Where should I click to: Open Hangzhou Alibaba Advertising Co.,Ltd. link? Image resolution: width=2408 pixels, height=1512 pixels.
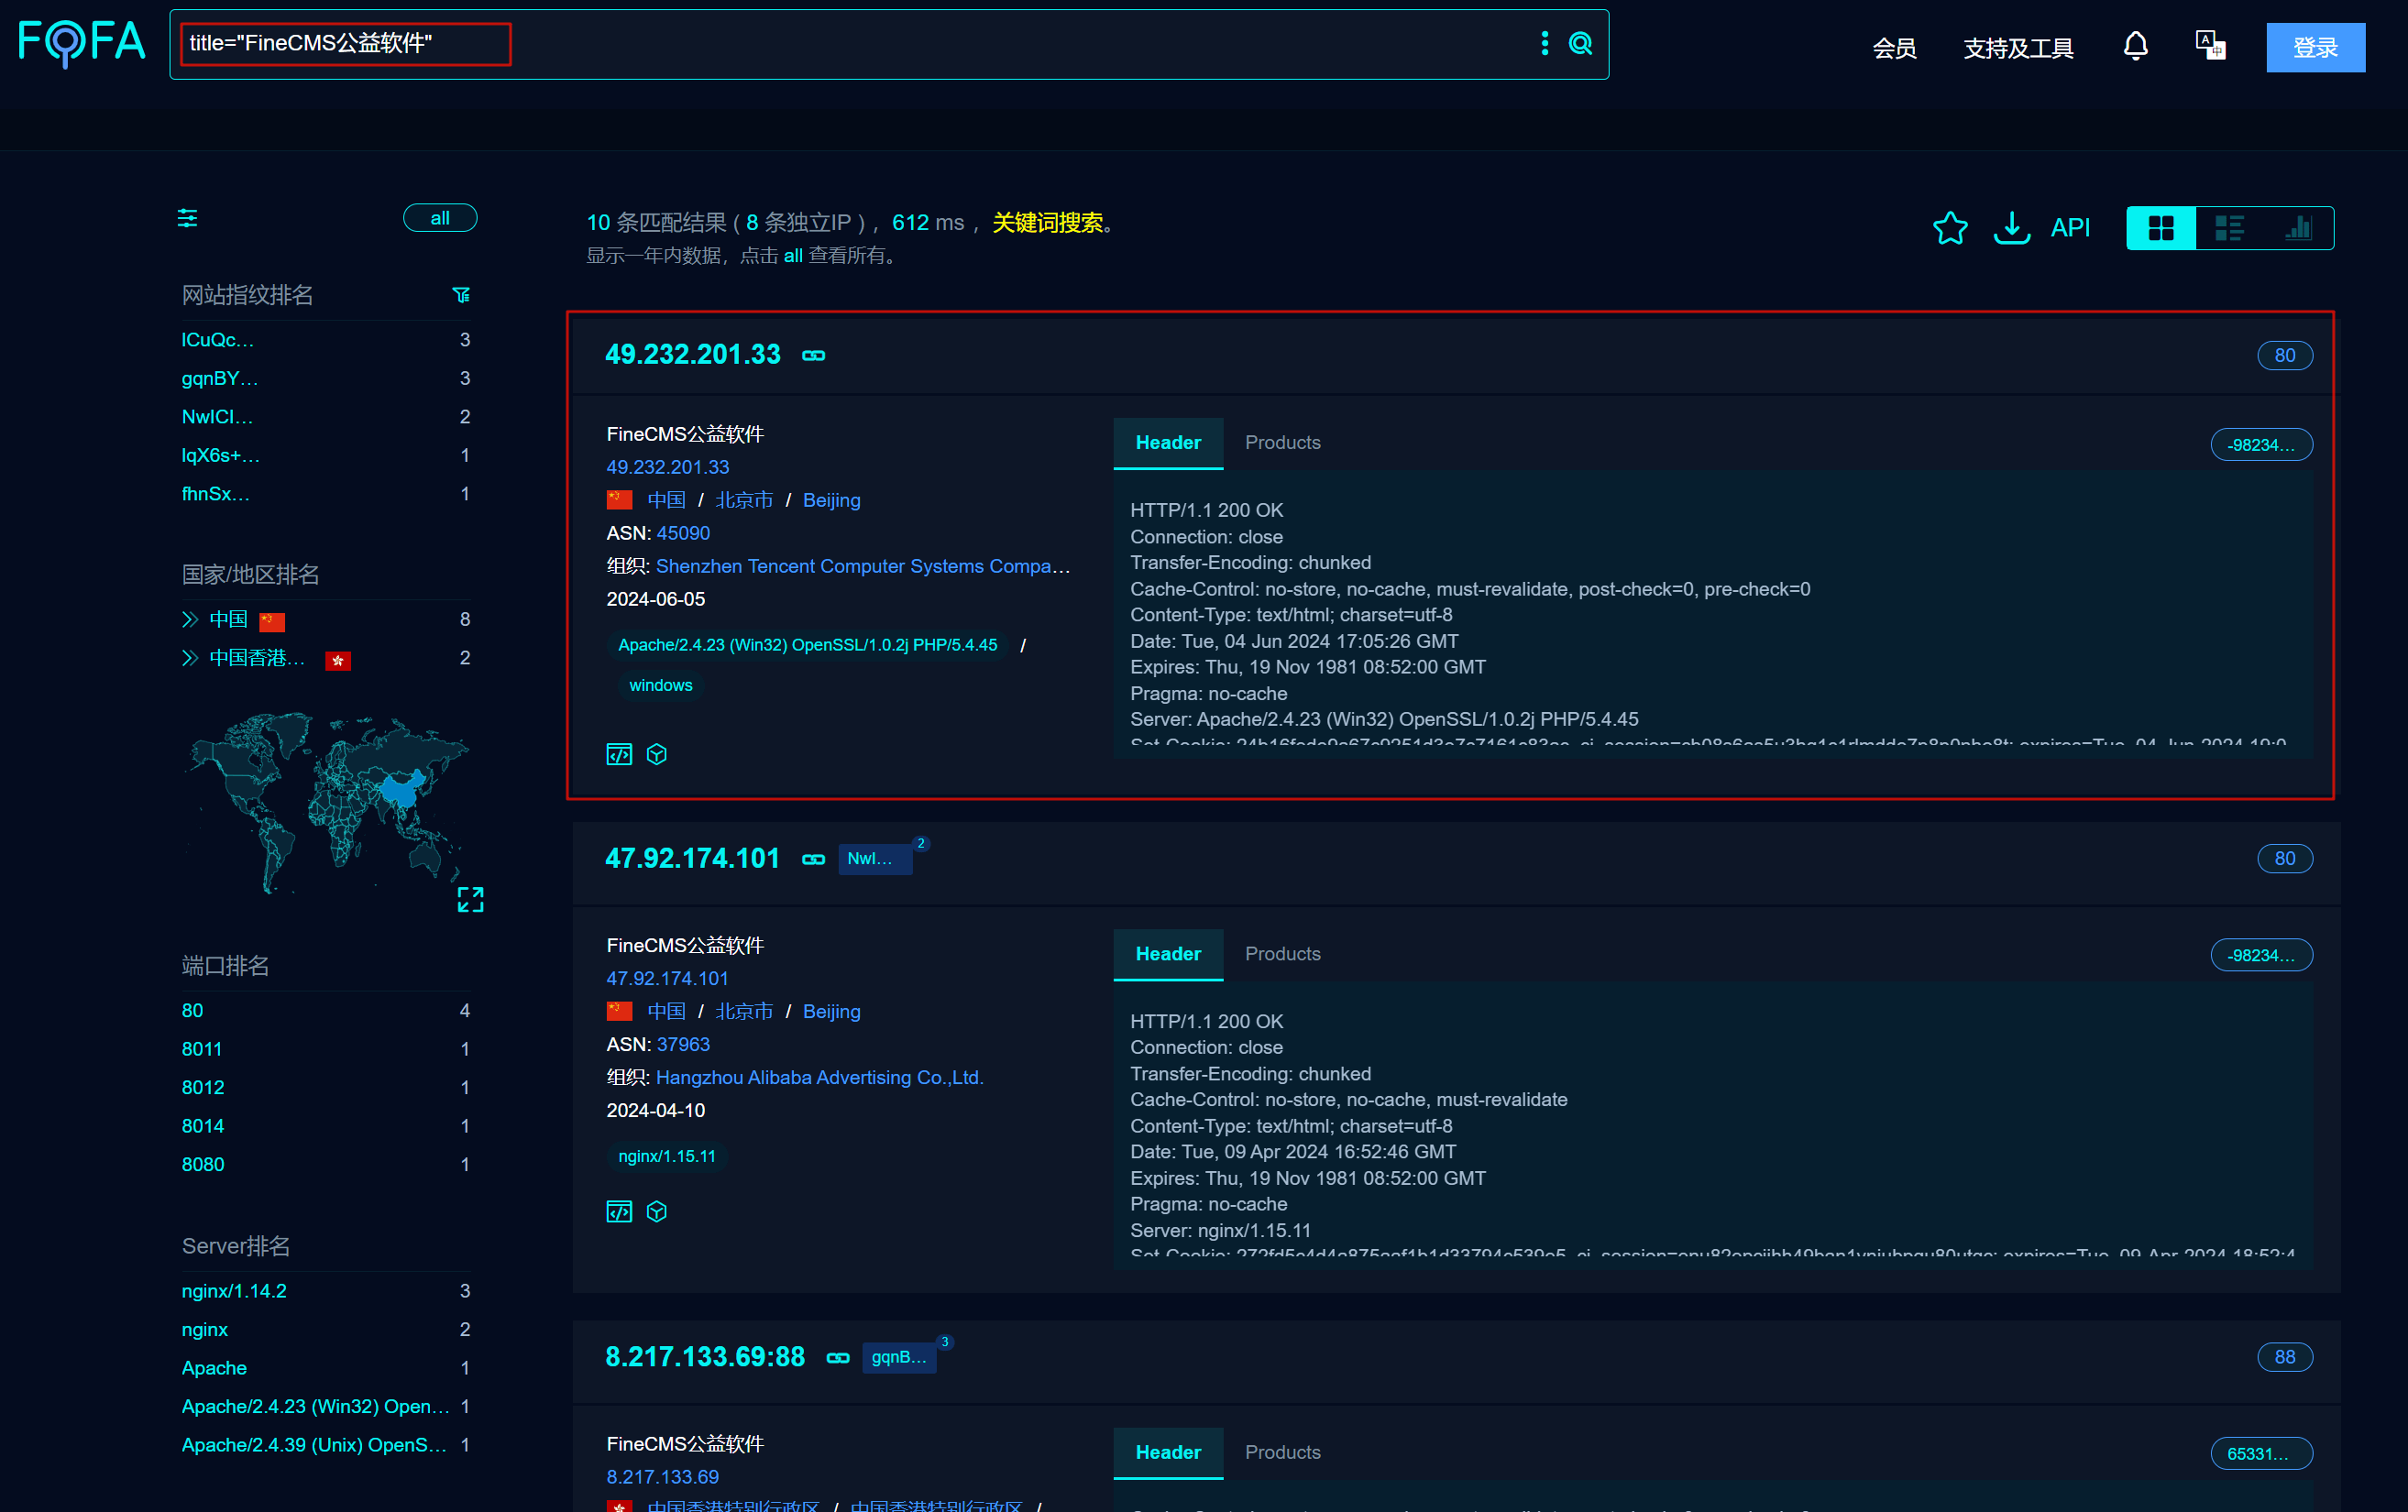(x=819, y=1077)
